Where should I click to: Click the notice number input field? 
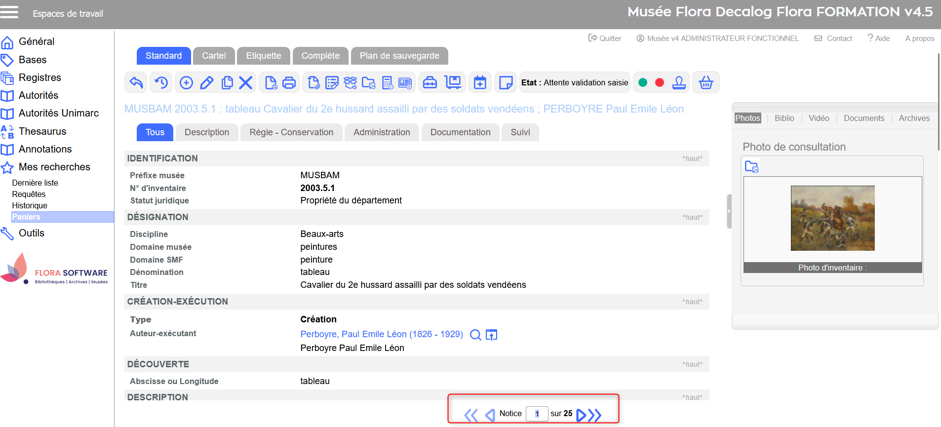[x=537, y=414]
